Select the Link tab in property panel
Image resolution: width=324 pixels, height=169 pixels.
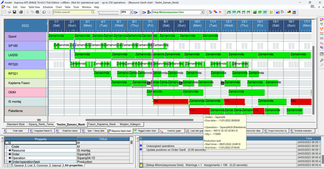[x=30, y=166]
